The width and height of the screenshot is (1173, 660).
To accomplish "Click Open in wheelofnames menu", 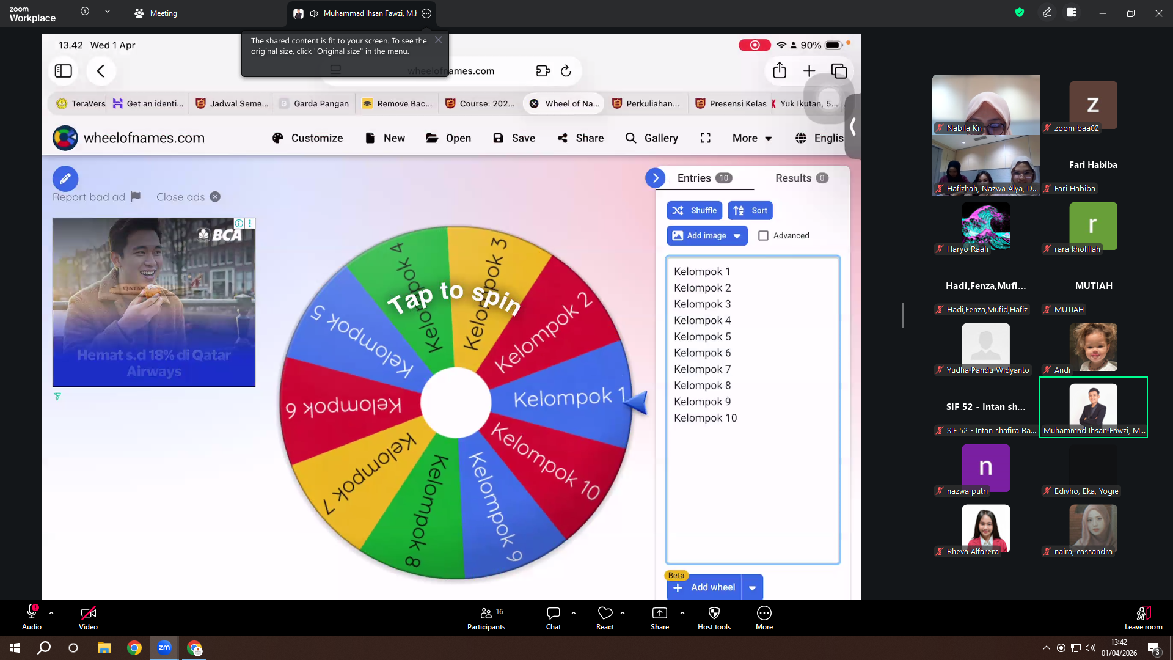I will (448, 138).
